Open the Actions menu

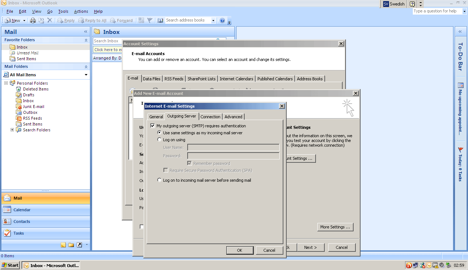point(81,12)
